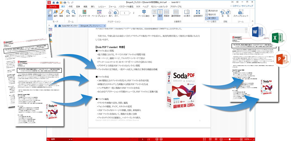The image size is (291, 141).
Task: Click the page number field in ribbon
Action: [124, 13]
